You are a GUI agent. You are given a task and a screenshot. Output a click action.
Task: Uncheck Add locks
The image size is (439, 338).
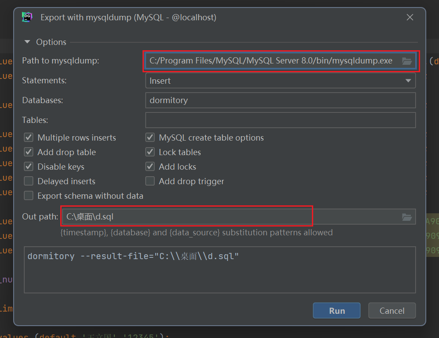[x=150, y=167]
